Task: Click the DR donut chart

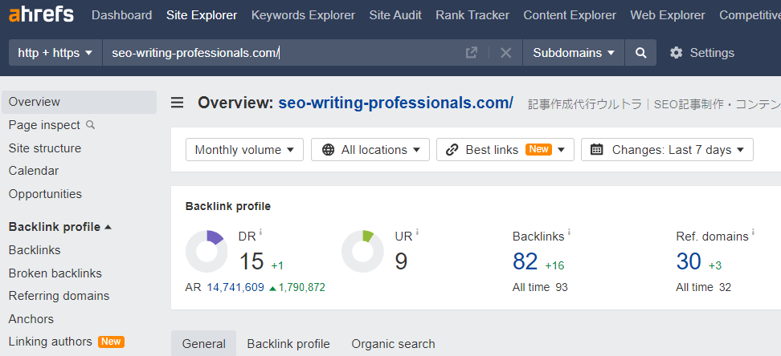Action: click(x=206, y=251)
